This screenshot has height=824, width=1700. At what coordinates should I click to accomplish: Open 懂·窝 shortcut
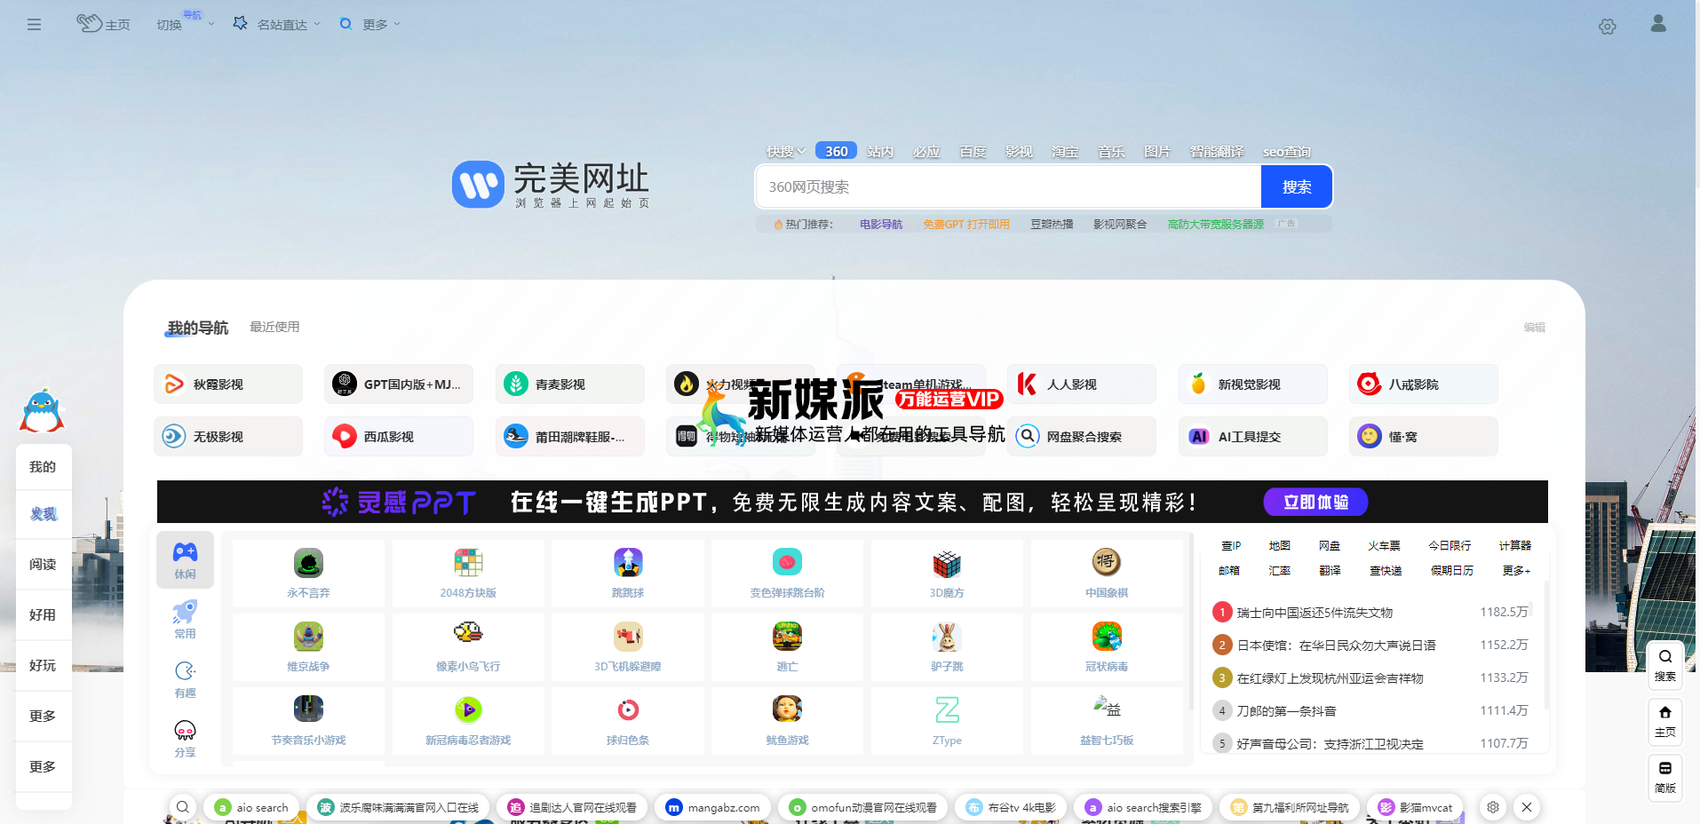(x=1423, y=436)
